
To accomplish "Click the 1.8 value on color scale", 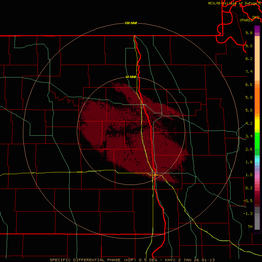I will click(x=249, y=162).
